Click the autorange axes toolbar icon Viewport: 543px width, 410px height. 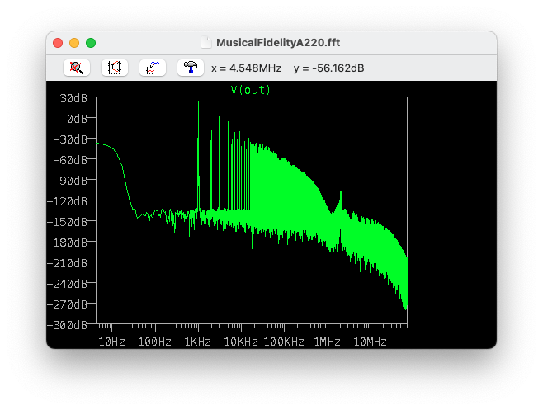tap(115, 68)
